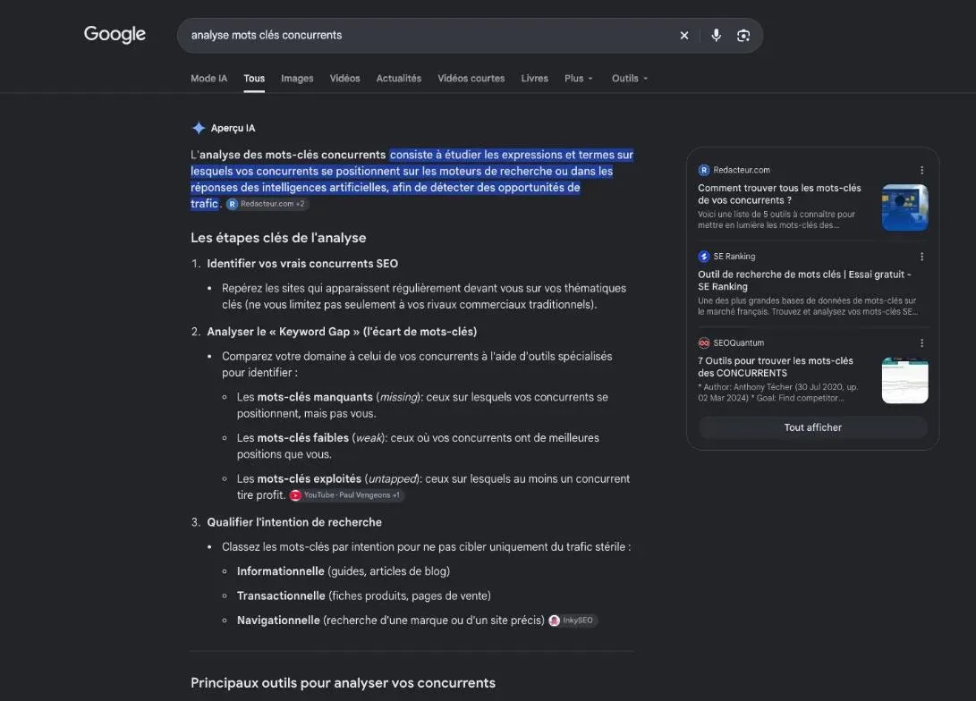Open the YouTube Paul Vengeons +1 source chip
The height and width of the screenshot is (701, 976).
point(346,495)
